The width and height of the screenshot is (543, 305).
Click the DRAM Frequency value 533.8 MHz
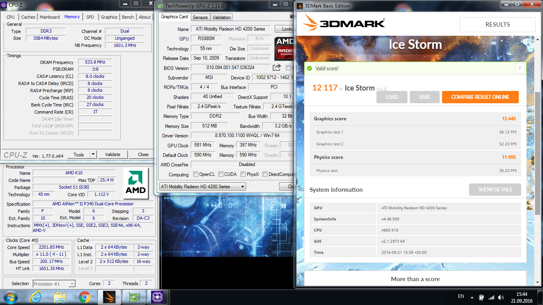pyautogui.click(x=95, y=62)
